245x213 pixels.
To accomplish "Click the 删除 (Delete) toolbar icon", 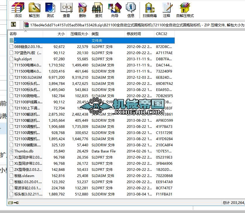I will click(x=83, y=10).
